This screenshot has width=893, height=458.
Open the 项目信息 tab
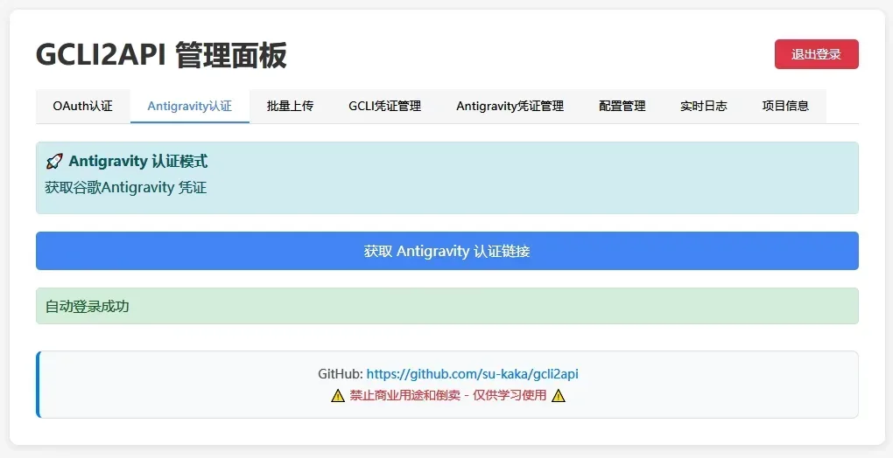click(784, 106)
